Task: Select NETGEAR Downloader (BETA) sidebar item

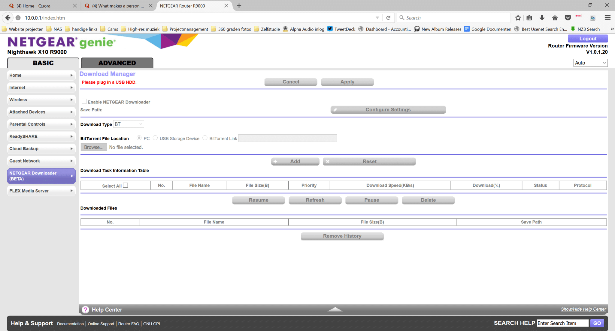Action: (41, 176)
